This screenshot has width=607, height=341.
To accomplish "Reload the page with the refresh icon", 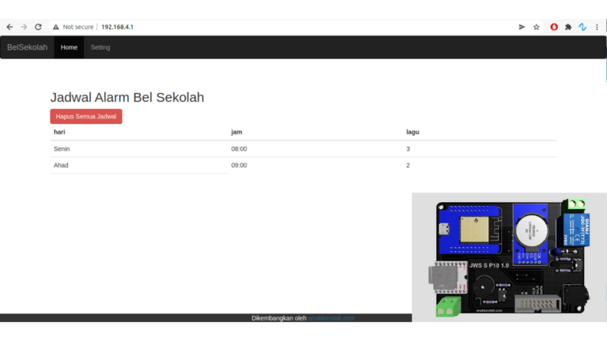I will (38, 27).
